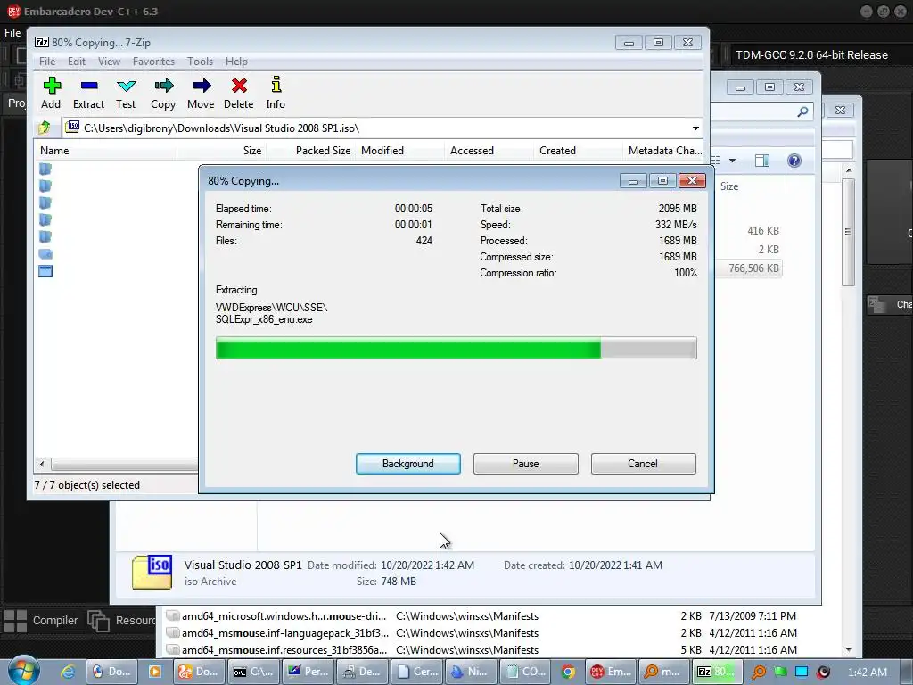The image size is (913, 685).
Task: Click the green copying progress bar
Action: (x=456, y=348)
